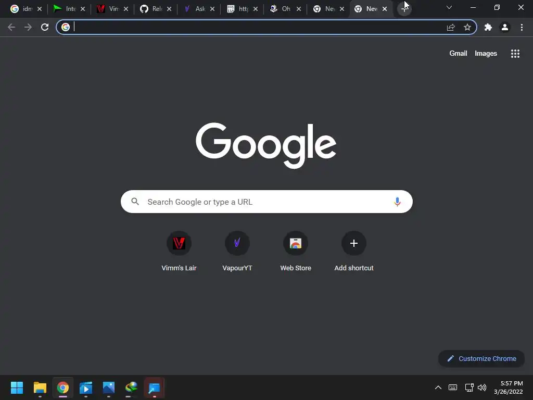This screenshot has height=400, width=533.
Task: Bookmark this tab with the star icon
Action: click(467, 27)
